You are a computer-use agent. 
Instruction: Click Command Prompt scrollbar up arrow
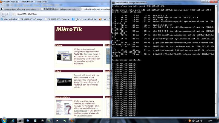[x=216, y=6]
